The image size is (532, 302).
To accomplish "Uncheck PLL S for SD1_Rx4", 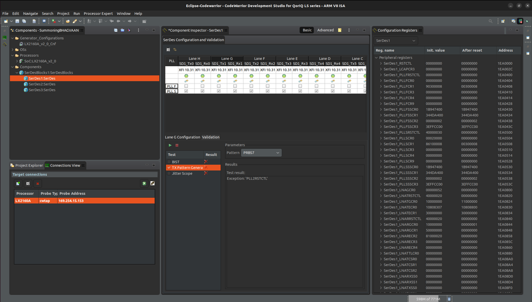I will click(x=333, y=91).
